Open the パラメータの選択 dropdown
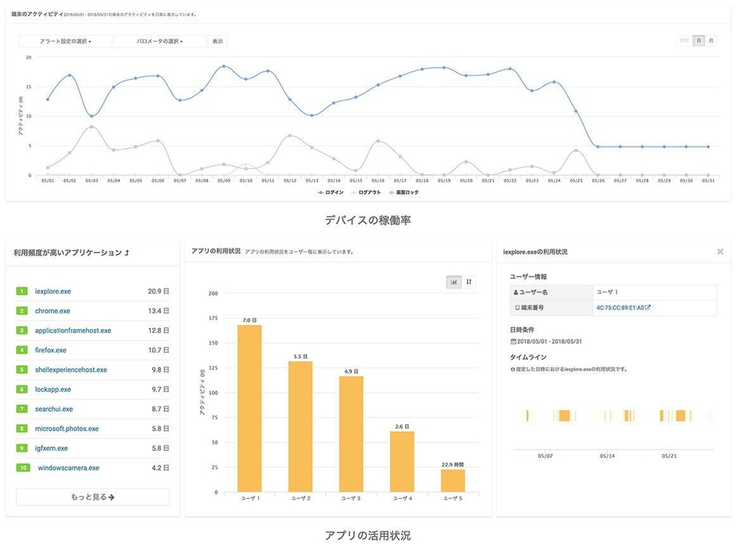The width and height of the screenshot is (735, 547). [x=160, y=41]
